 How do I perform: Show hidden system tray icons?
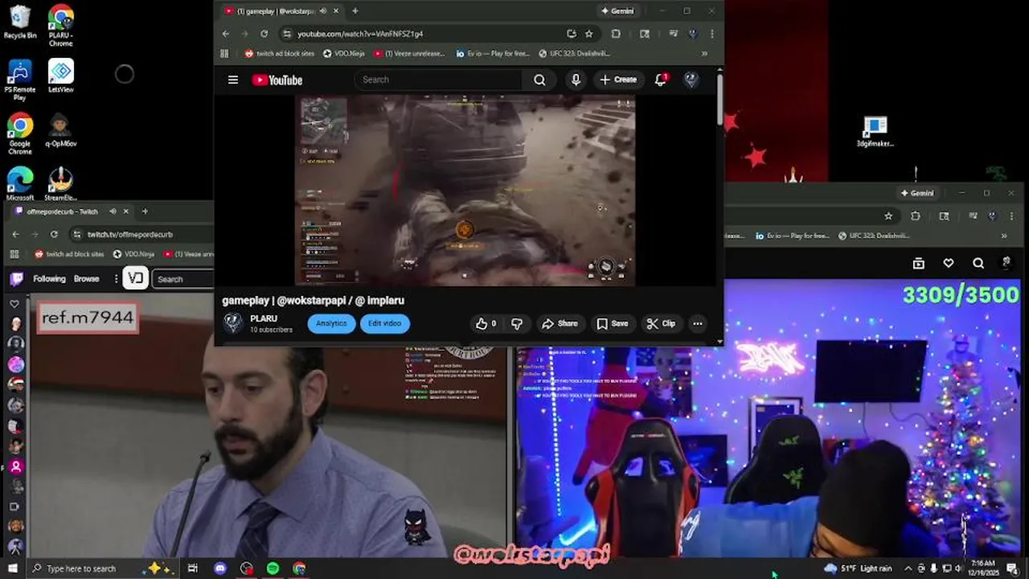point(908,569)
